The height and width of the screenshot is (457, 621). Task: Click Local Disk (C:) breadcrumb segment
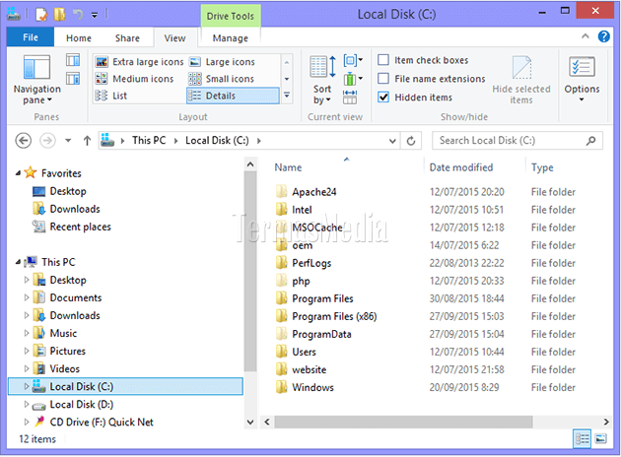(x=217, y=141)
